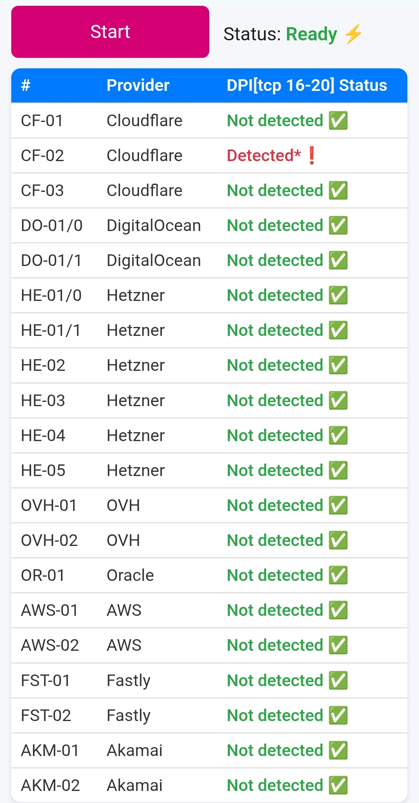Click the green checkmark in FST-01 row

(x=338, y=680)
